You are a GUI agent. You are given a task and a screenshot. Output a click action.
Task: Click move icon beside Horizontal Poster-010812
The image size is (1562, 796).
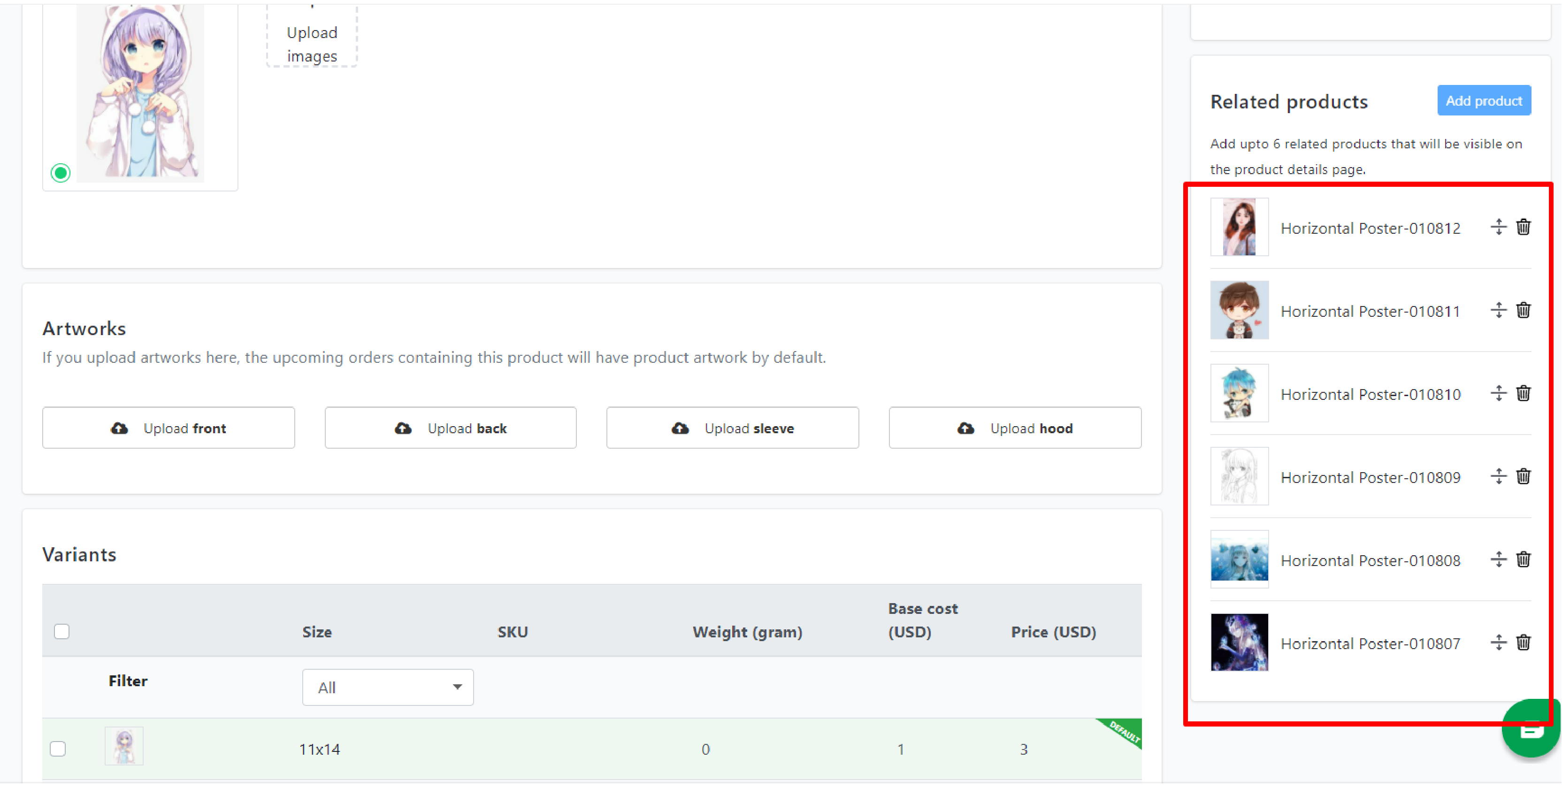point(1498,227)
